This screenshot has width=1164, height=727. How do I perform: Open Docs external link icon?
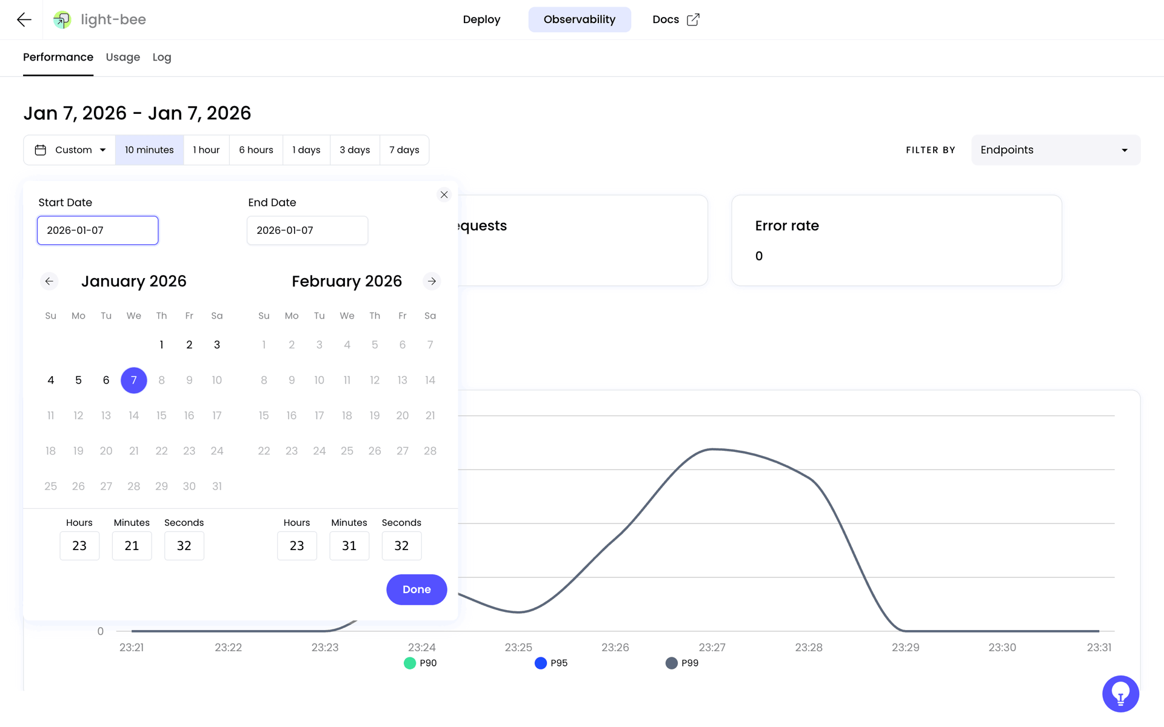click(x=693, y=19)
